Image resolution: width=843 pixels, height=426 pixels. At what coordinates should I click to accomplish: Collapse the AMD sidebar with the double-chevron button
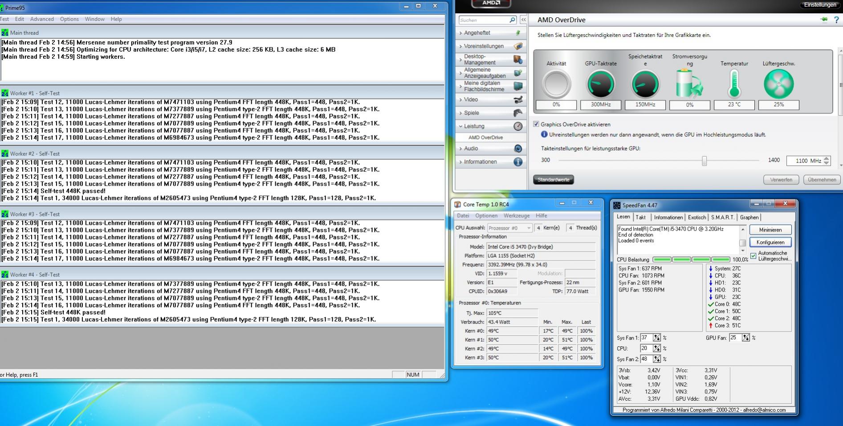click(x=523, y=20)
